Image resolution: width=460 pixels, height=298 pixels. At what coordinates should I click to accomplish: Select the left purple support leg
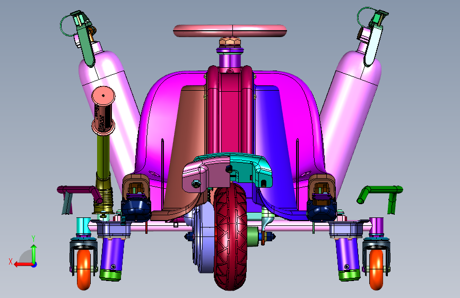point(112,253)
